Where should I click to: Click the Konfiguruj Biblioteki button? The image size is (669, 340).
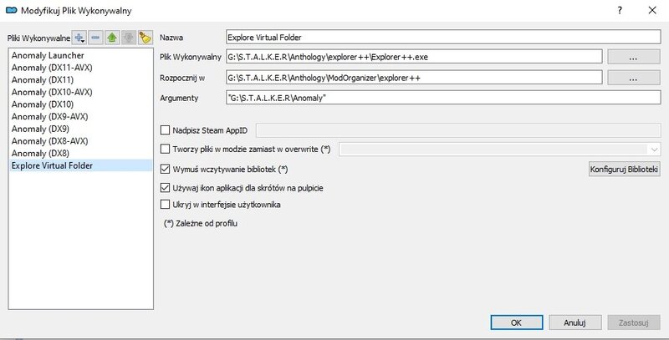[624, 170]
